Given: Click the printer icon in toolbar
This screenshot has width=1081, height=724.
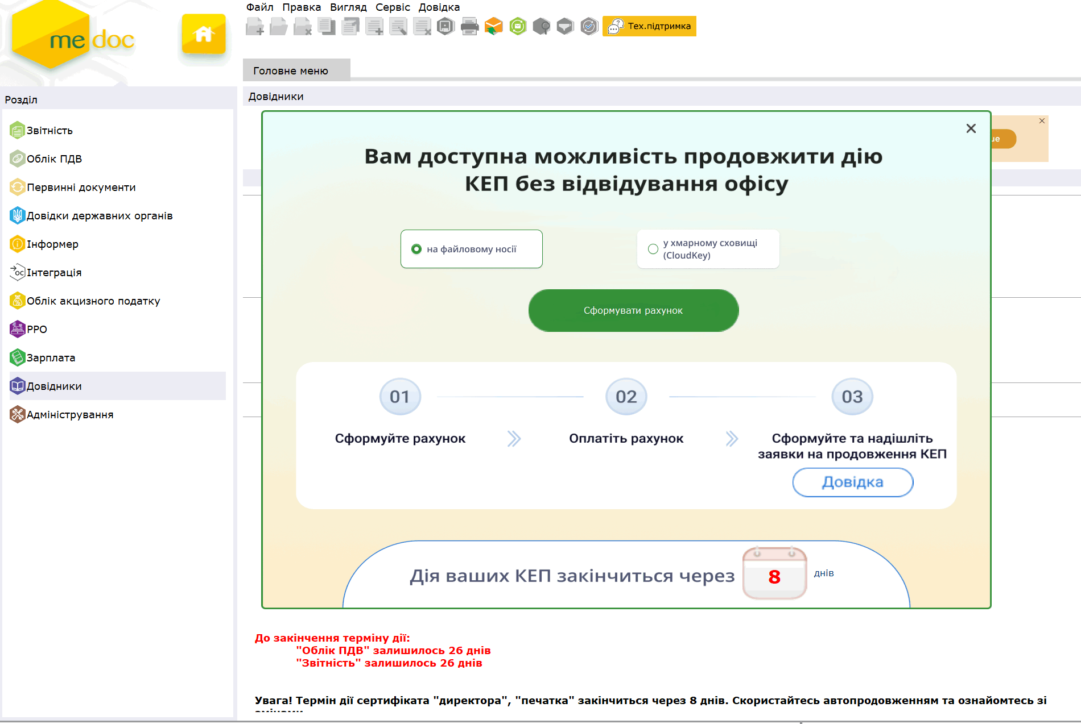Looking at the screenshot, I should click(469, 26).
